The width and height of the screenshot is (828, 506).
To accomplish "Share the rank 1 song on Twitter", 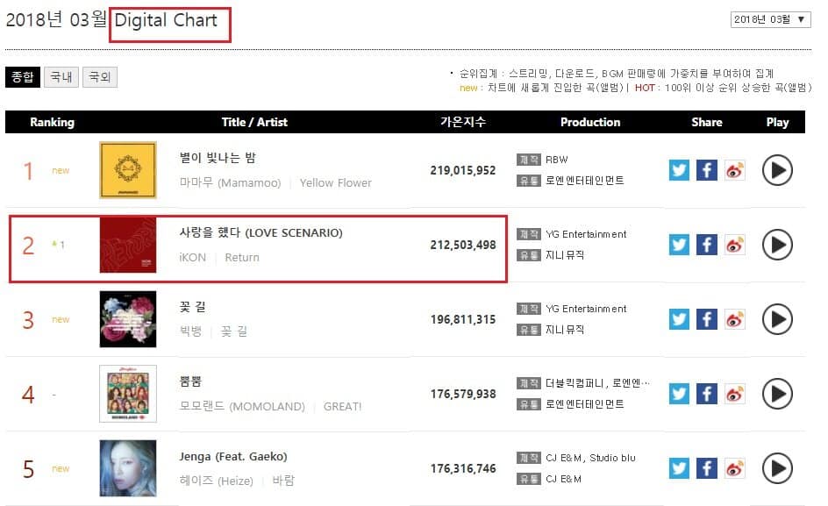I will click(x=679, y=170).
